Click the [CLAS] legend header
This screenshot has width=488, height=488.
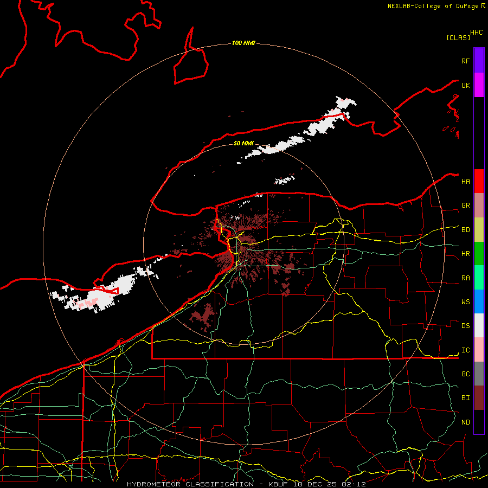[458, 37]
